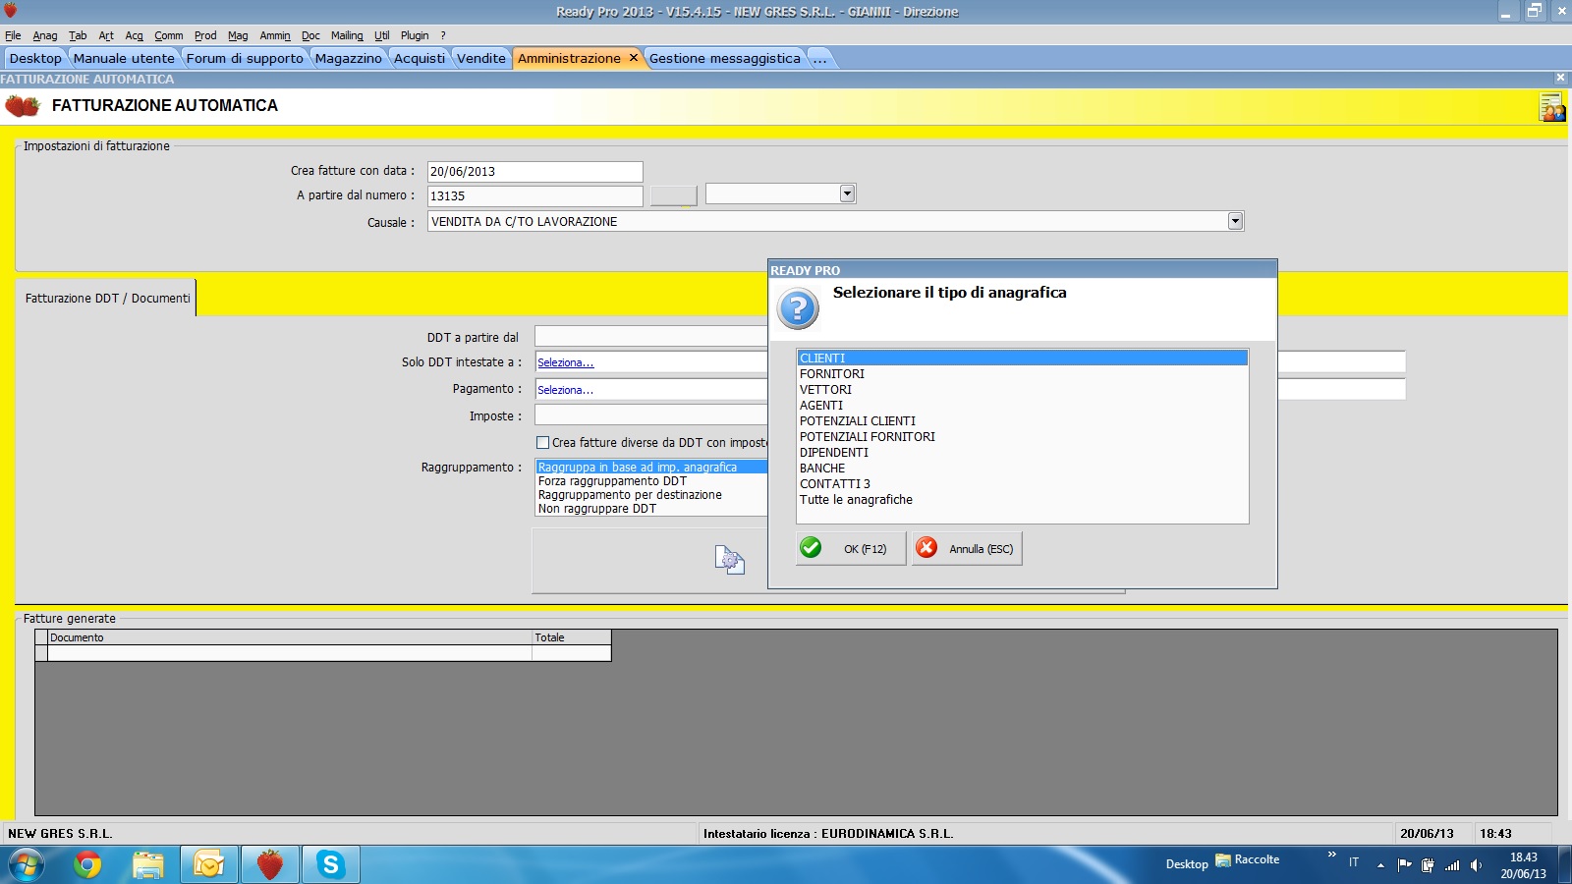Select CLIENTI in anagrafica list
Image resolution: width=1572 pixels, height=884 pixels.
tap(1022, 359)
